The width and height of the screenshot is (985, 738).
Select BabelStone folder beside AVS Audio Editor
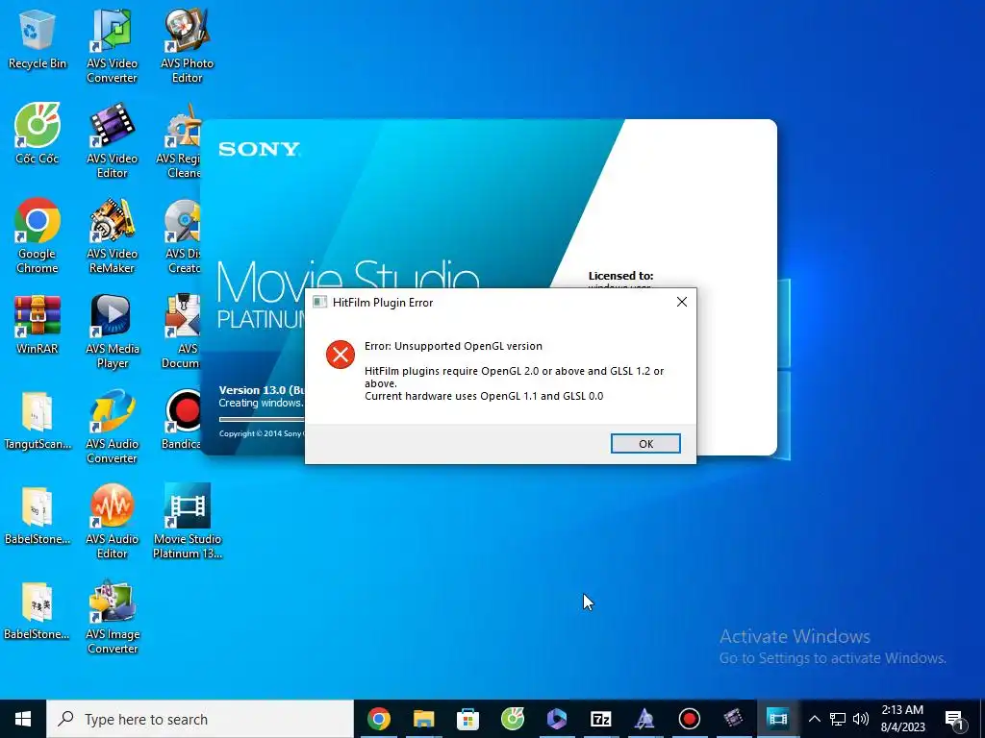pyautogui.click(x=38, y=515)
